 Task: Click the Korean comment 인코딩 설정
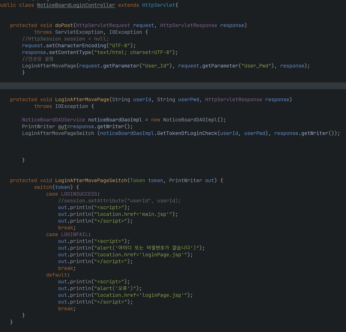[38, 59]
